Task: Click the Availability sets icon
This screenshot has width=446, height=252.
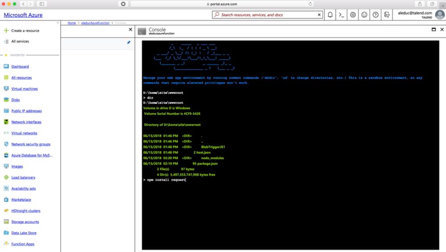Action: click(6, 188)
